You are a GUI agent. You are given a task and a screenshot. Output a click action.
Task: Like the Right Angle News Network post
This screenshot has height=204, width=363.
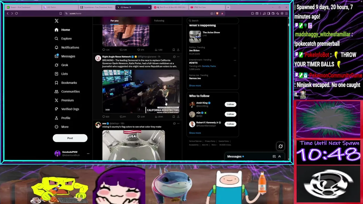[141, 117]
